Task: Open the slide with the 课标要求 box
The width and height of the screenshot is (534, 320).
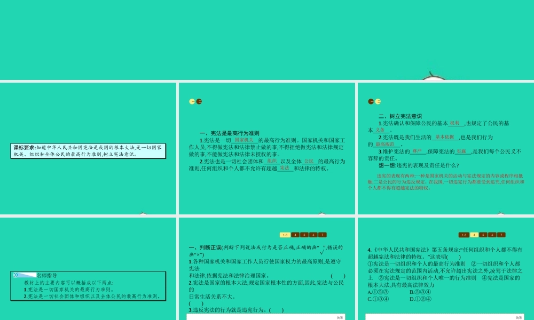Action: point(88,148)
